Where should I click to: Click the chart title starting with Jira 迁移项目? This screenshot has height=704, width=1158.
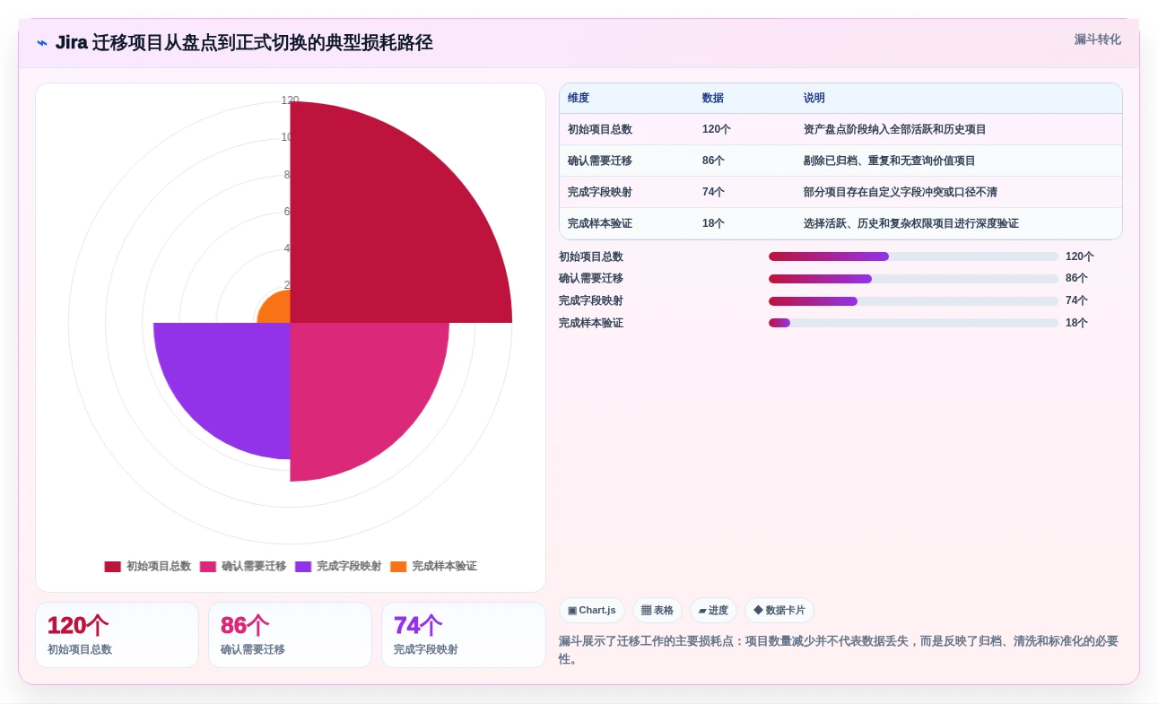(x=244, y=43)
